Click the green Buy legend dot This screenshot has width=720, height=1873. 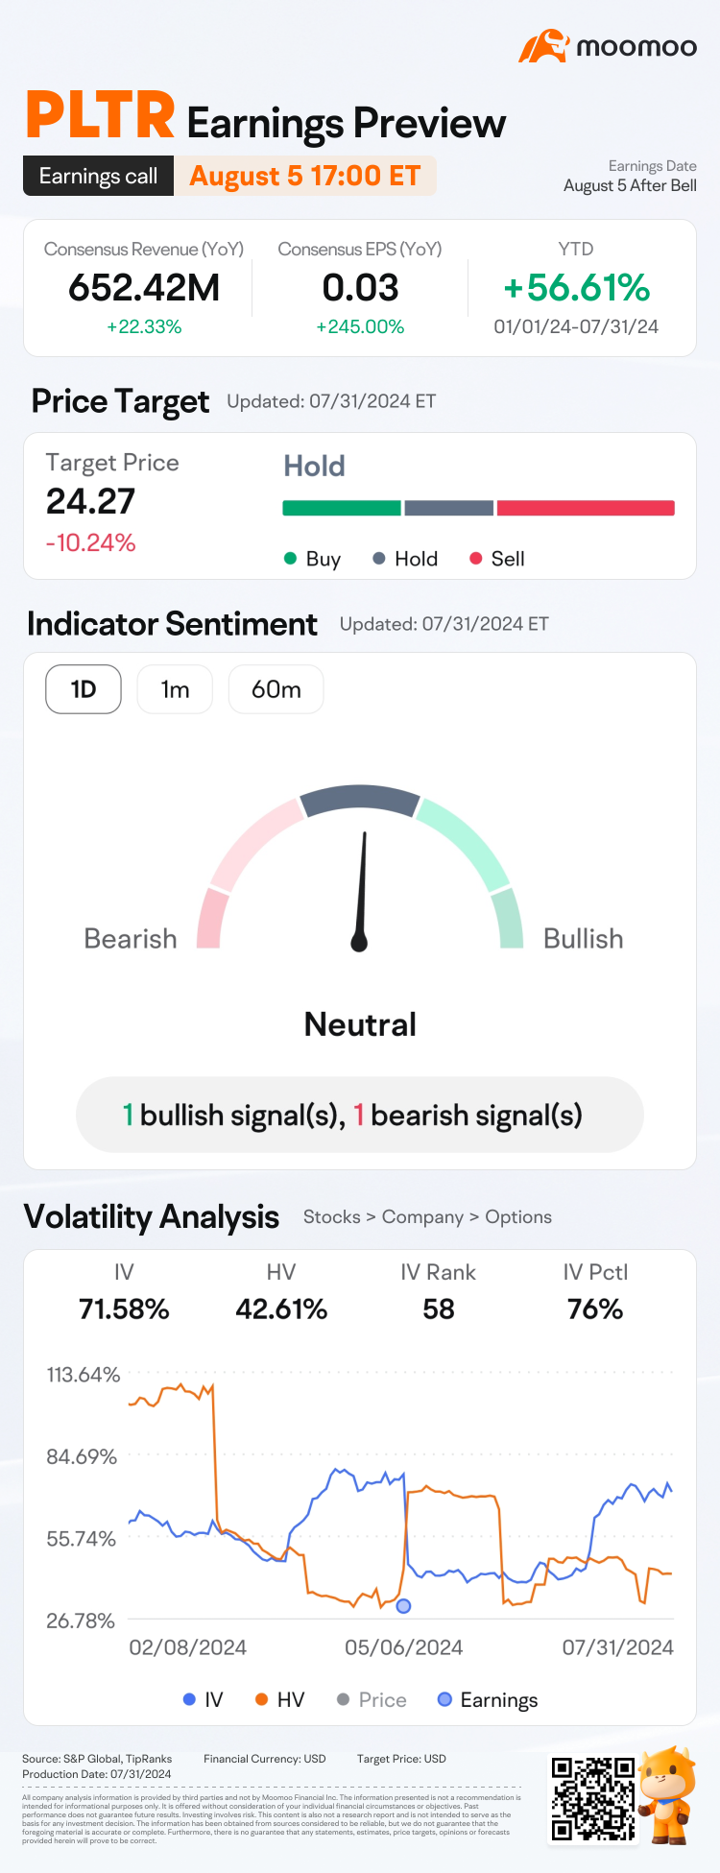(x=291, y=559)
